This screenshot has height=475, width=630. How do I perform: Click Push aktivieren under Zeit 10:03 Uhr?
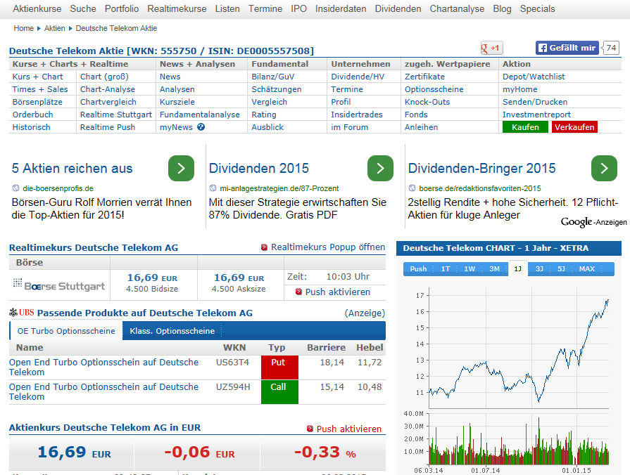(x=337, y=292)
